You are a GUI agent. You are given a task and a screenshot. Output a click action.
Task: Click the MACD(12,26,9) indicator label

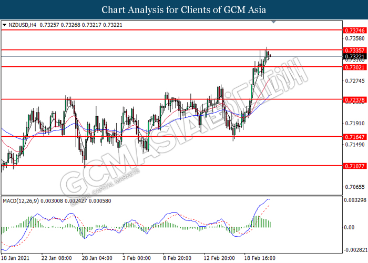[21, 201]
